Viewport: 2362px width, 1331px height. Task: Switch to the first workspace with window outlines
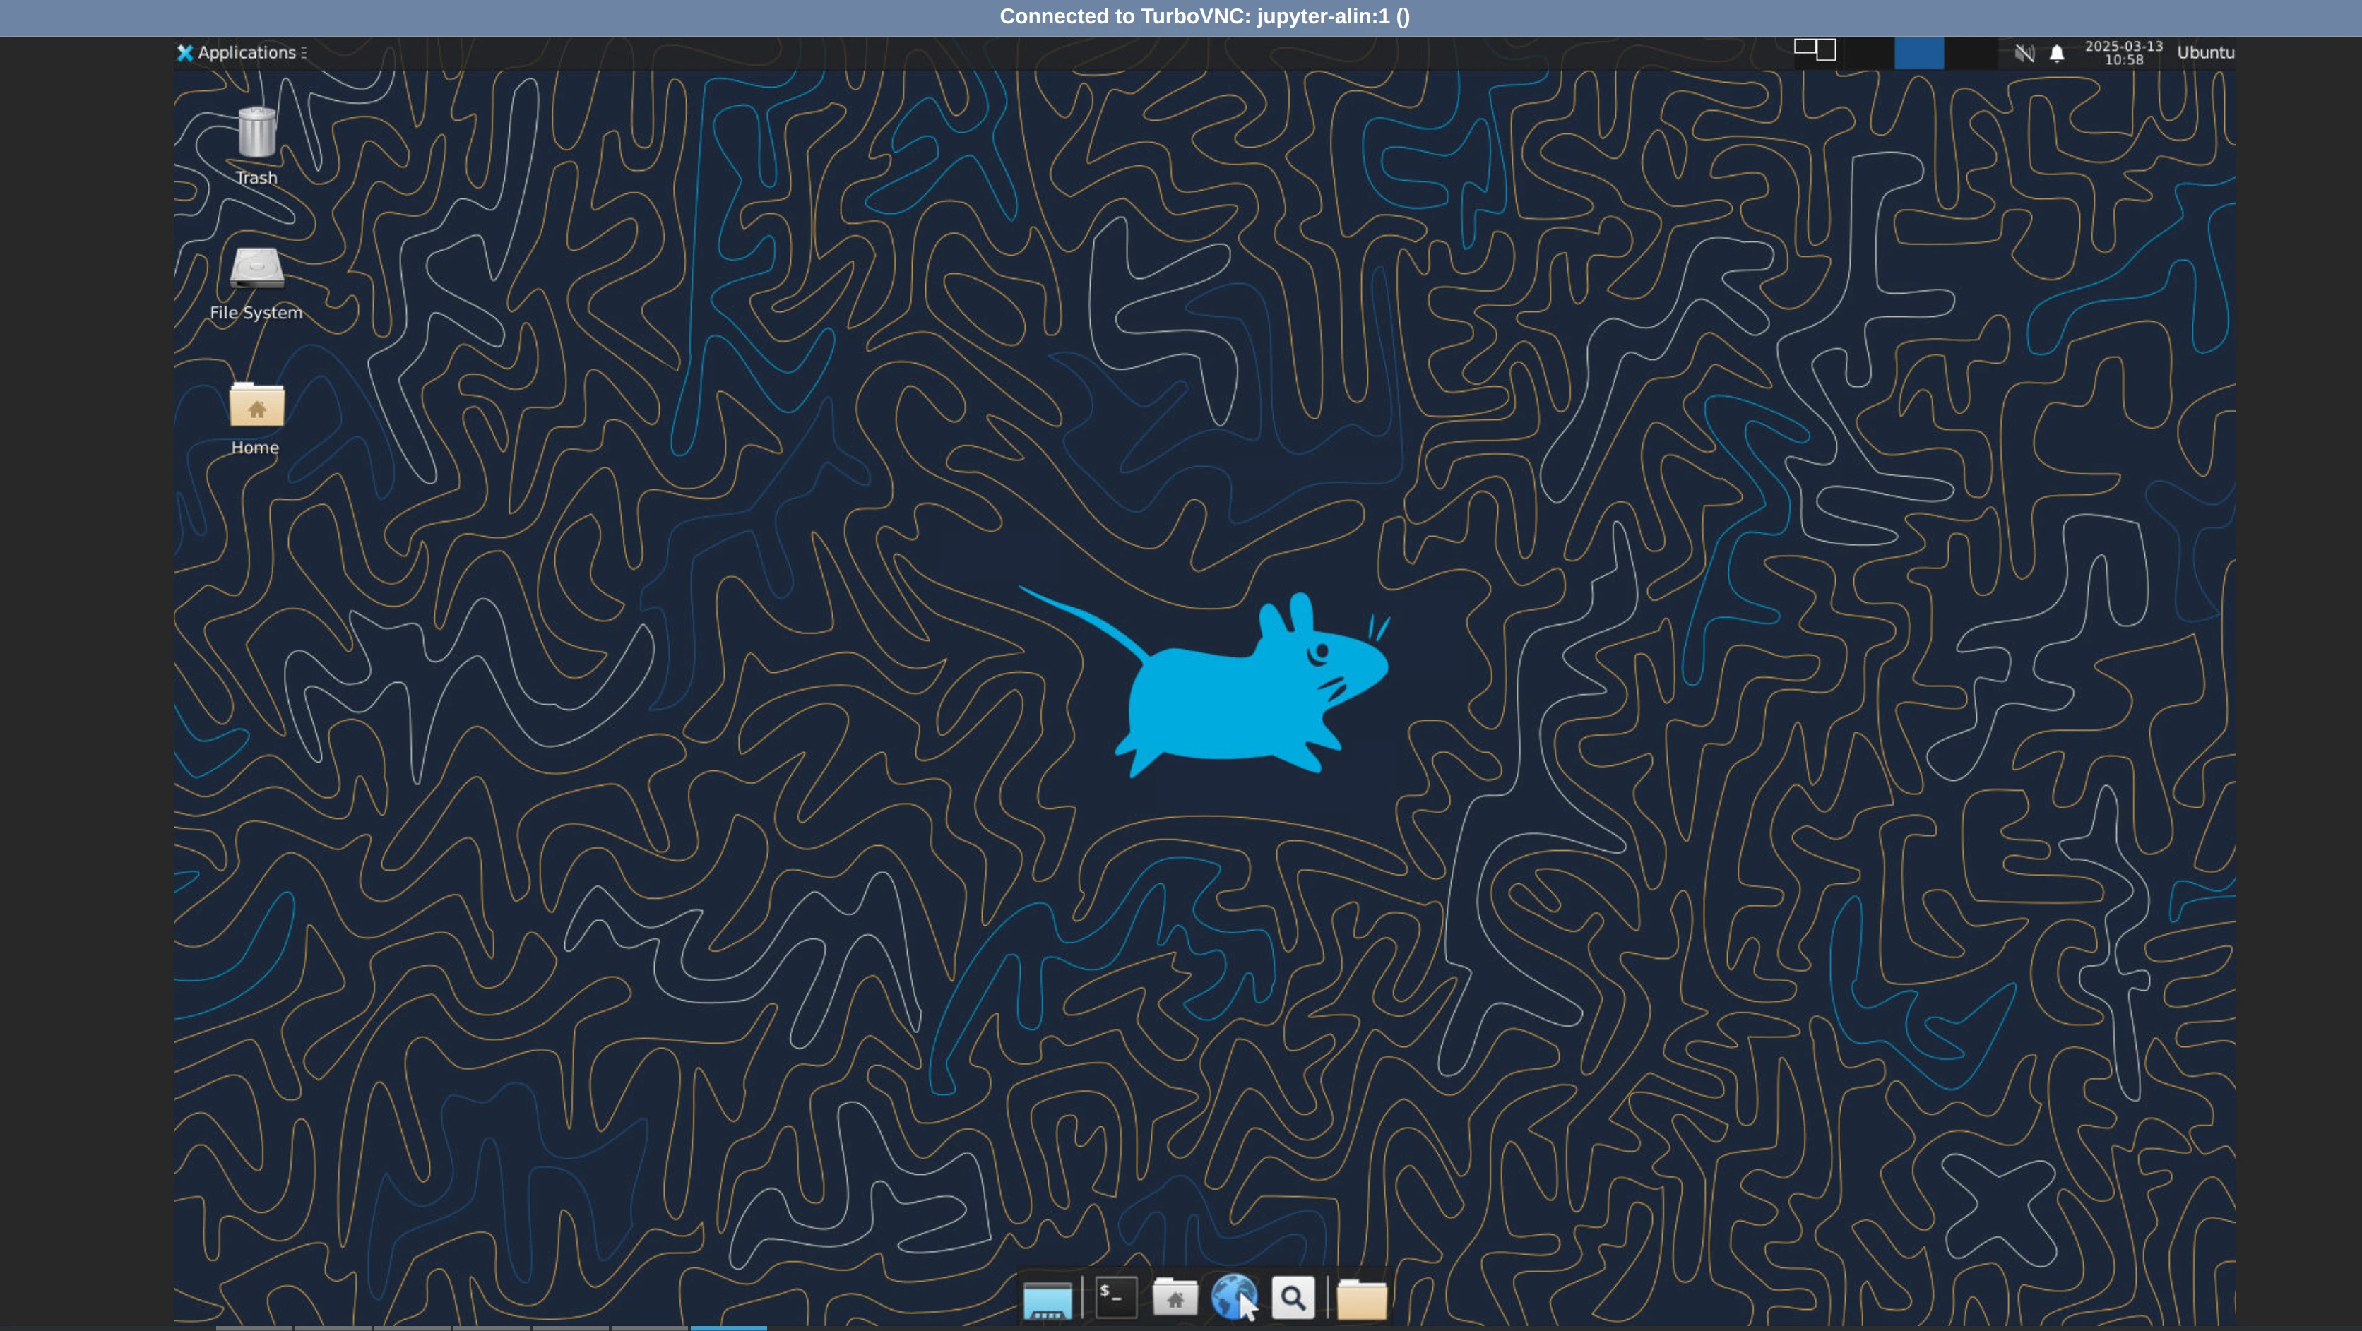[x=1817, y=52]
